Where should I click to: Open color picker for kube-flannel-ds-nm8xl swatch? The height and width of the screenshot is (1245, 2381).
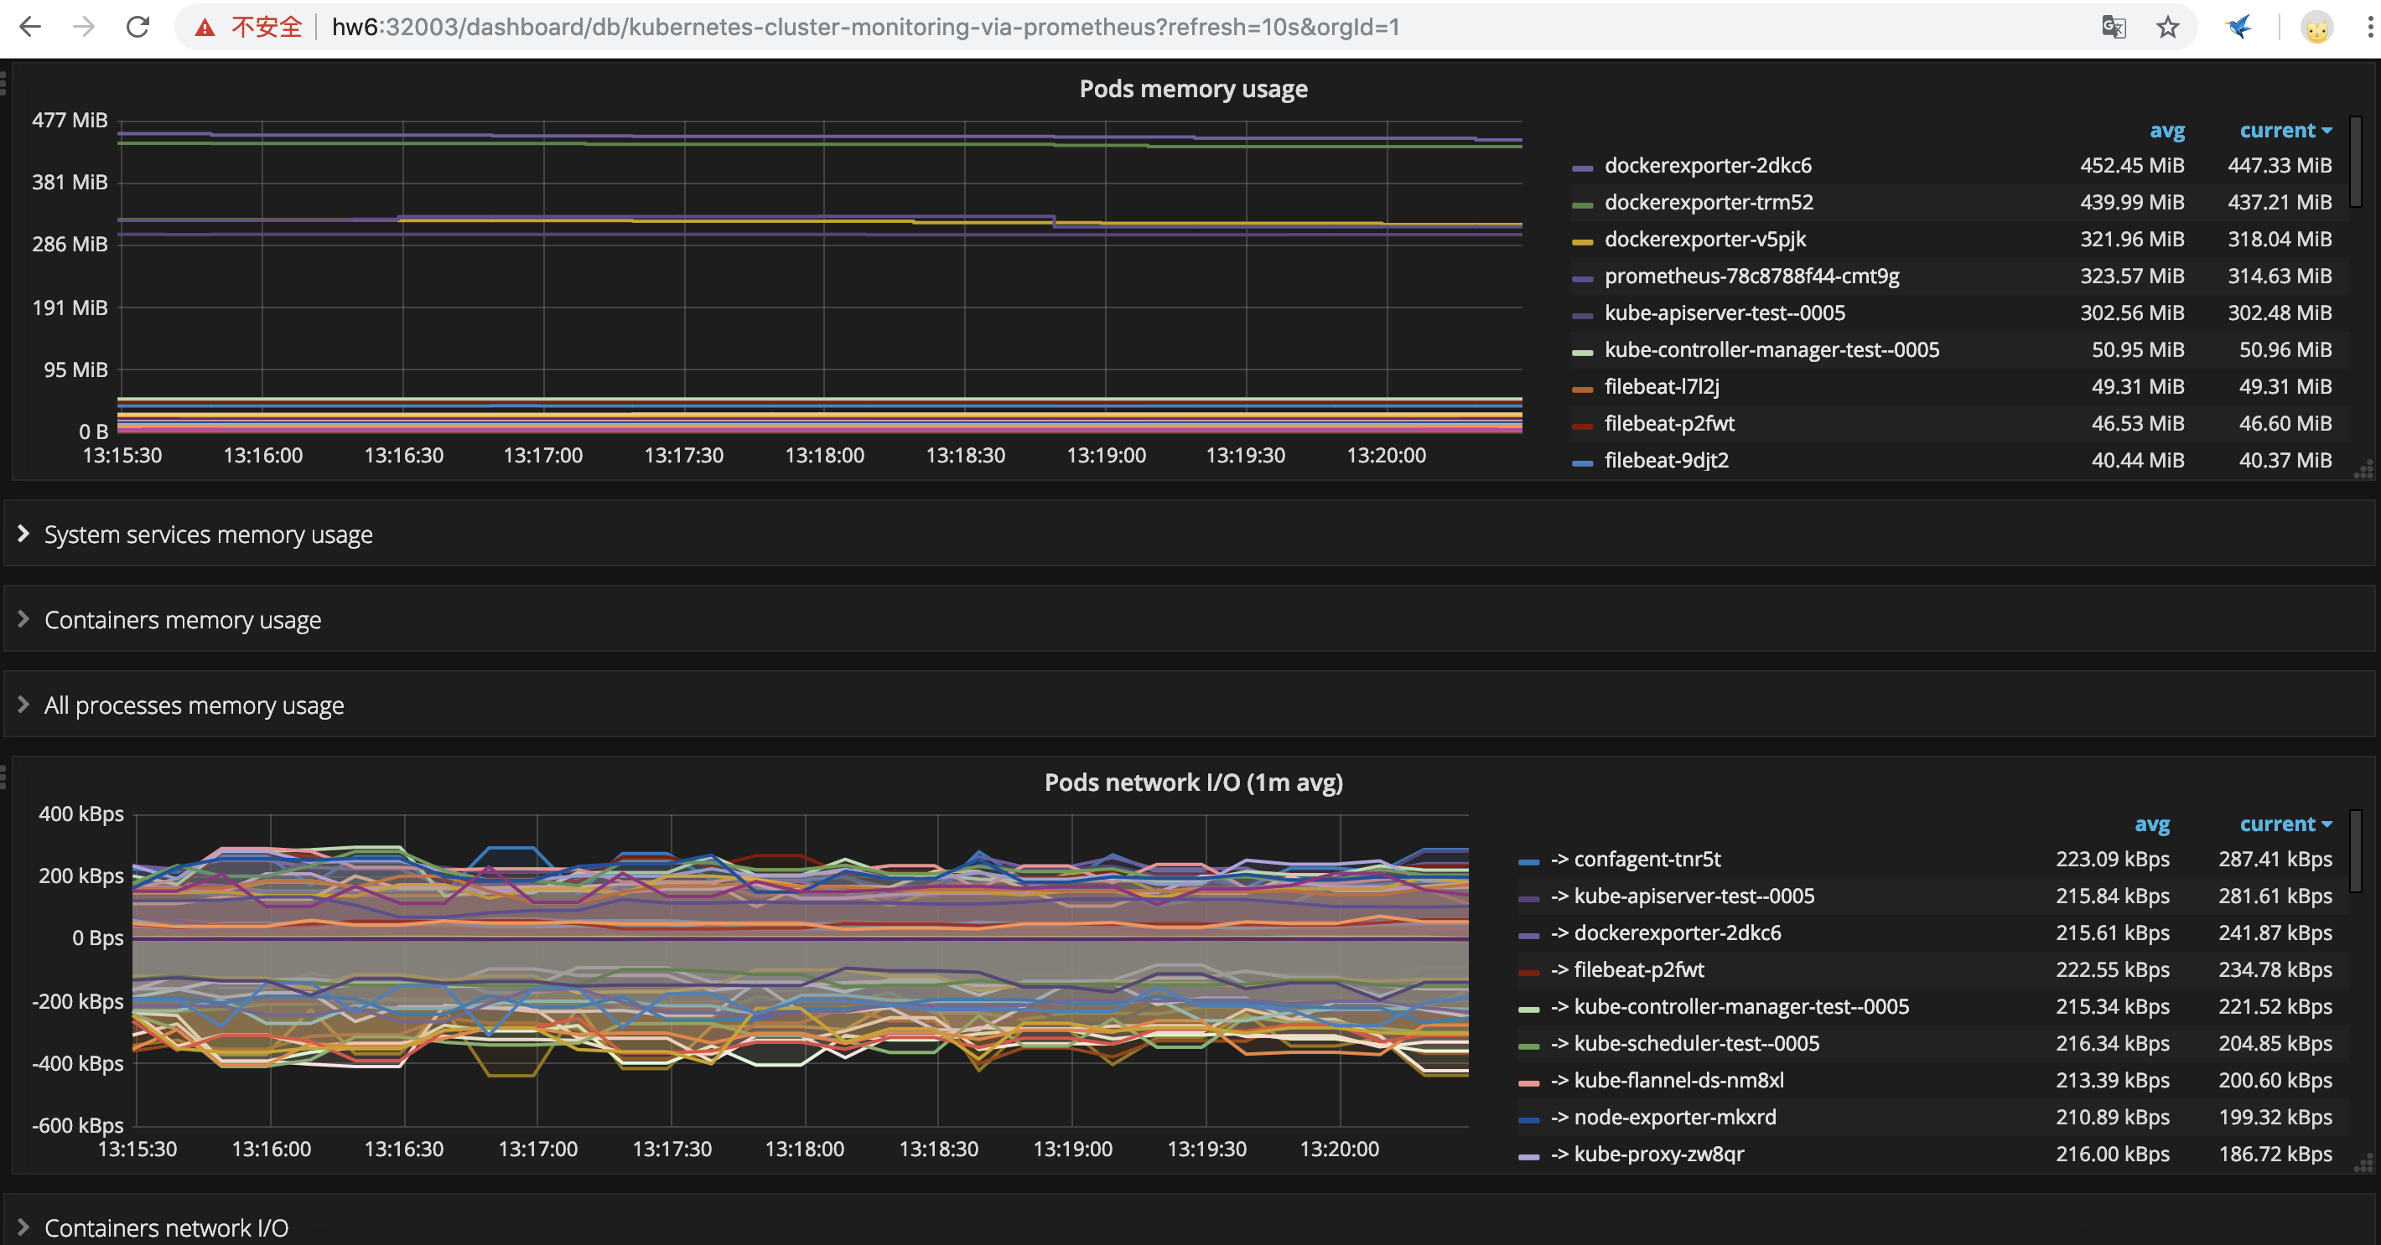[1529, 1083]
